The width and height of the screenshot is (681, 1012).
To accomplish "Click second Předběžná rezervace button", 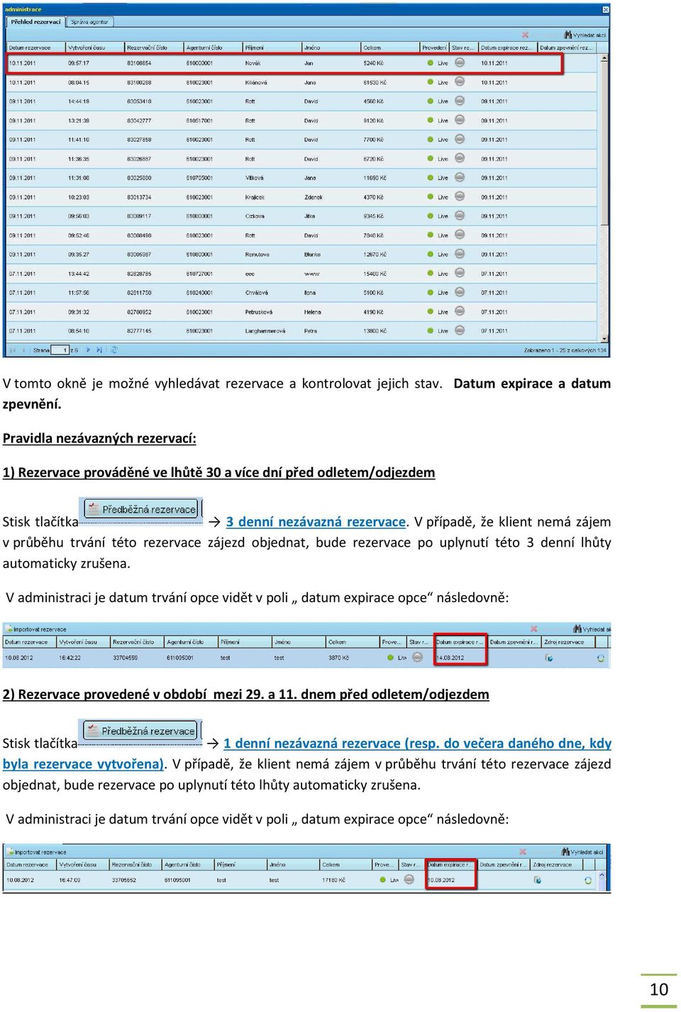I will click(x=140, y=731).
